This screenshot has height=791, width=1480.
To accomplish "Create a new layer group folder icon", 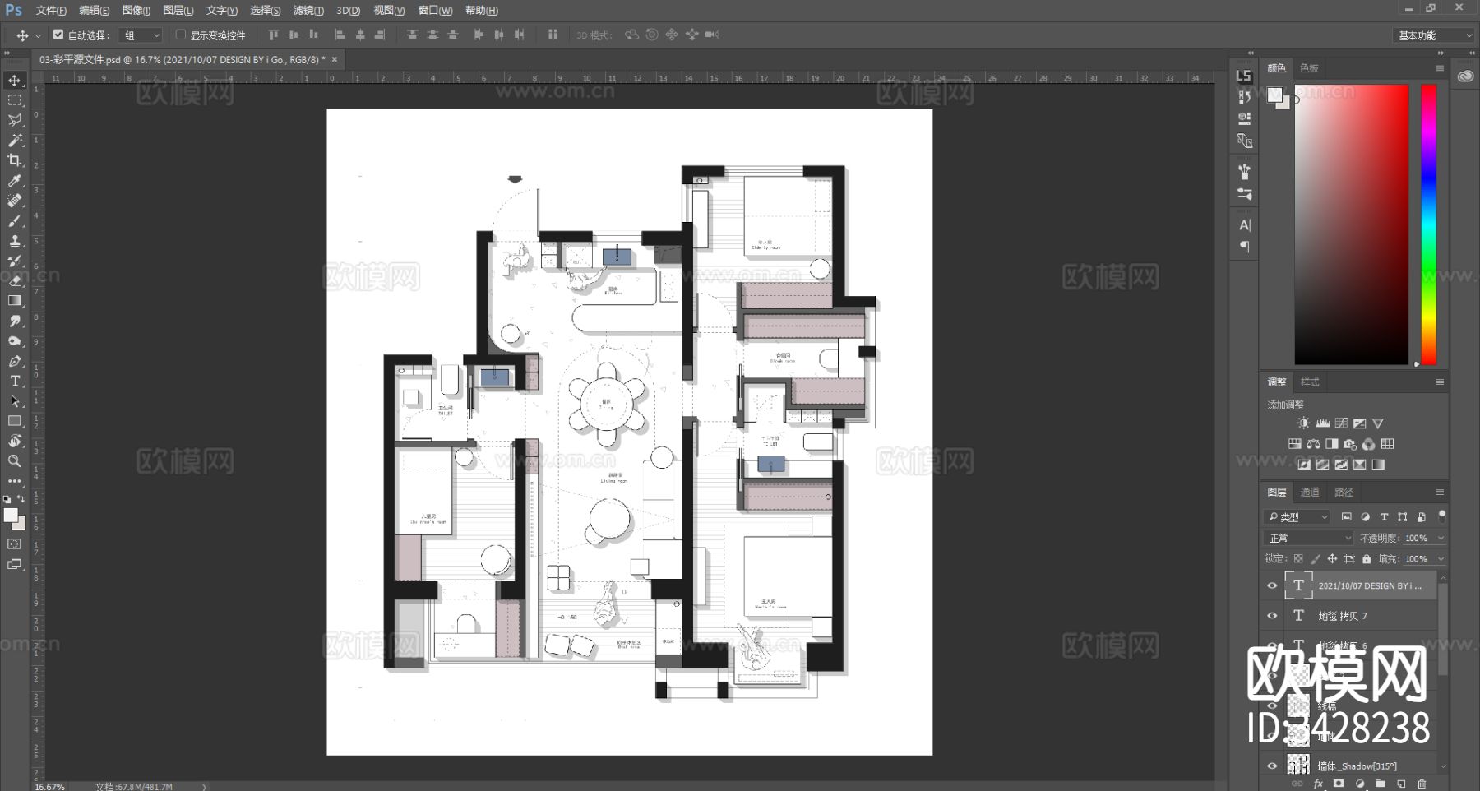I will (1381, 784).
